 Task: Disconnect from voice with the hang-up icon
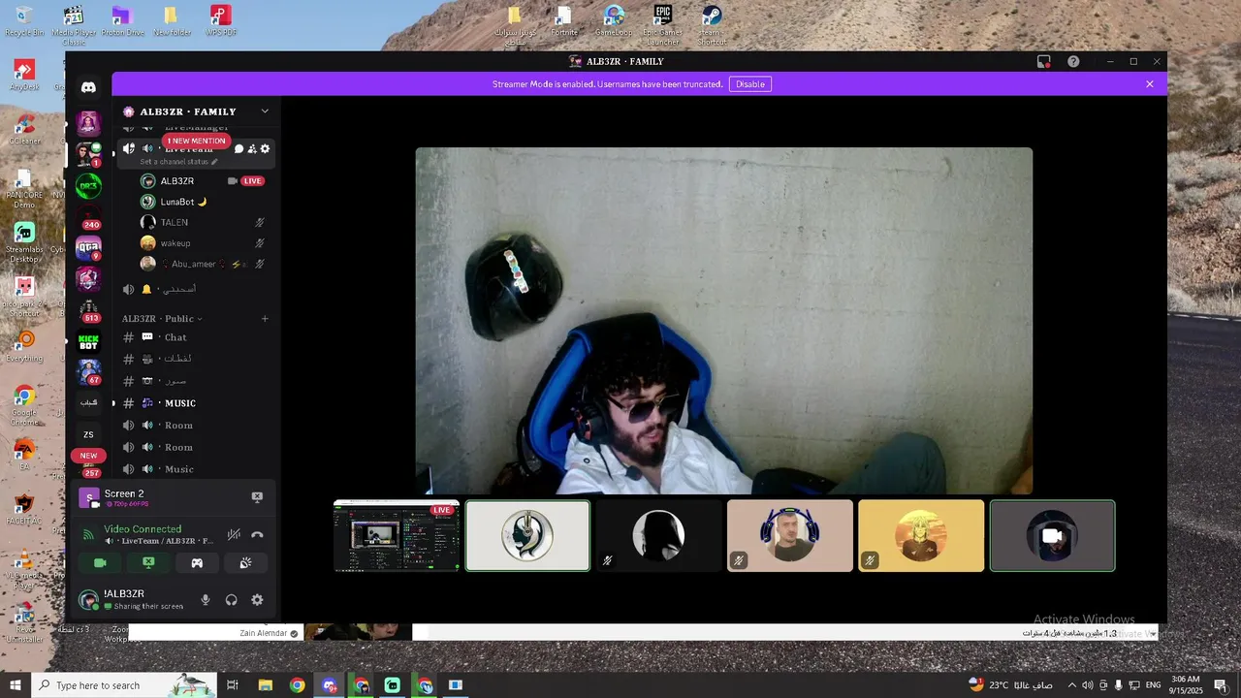point(257,534)
